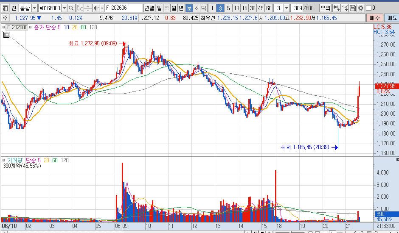Switch to 초 second chart period
Screen dimensions: 399x233
[197, 8]
